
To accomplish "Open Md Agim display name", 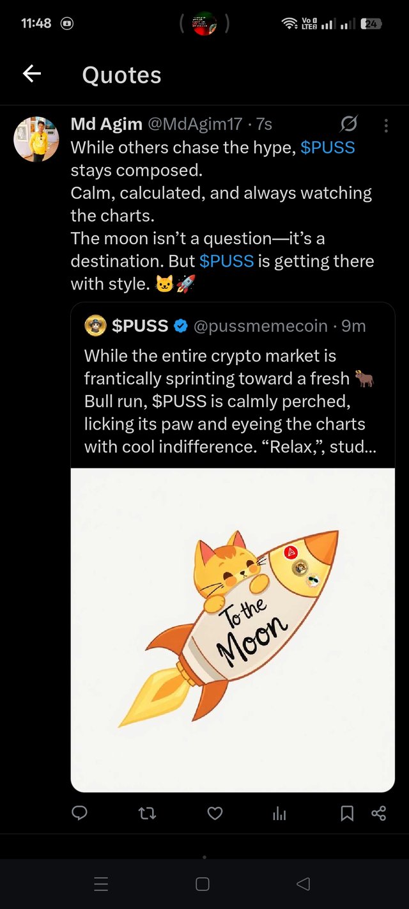I will click(x=106, y=124).
